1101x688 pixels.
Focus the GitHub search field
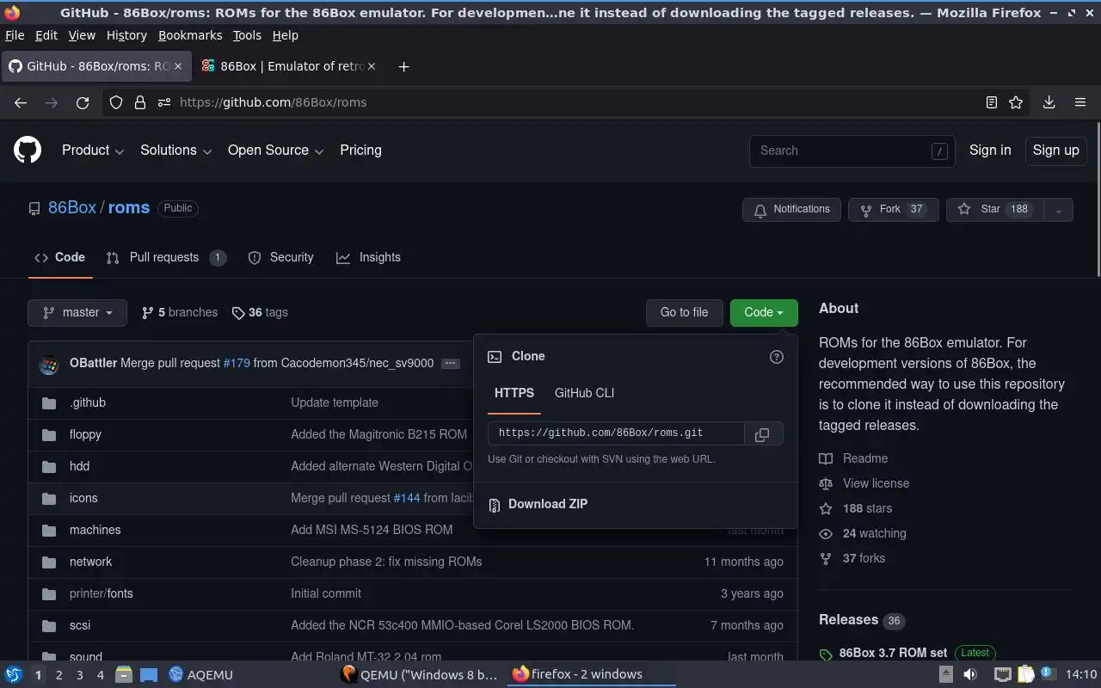pyautogui.click(x=852, y=151)
